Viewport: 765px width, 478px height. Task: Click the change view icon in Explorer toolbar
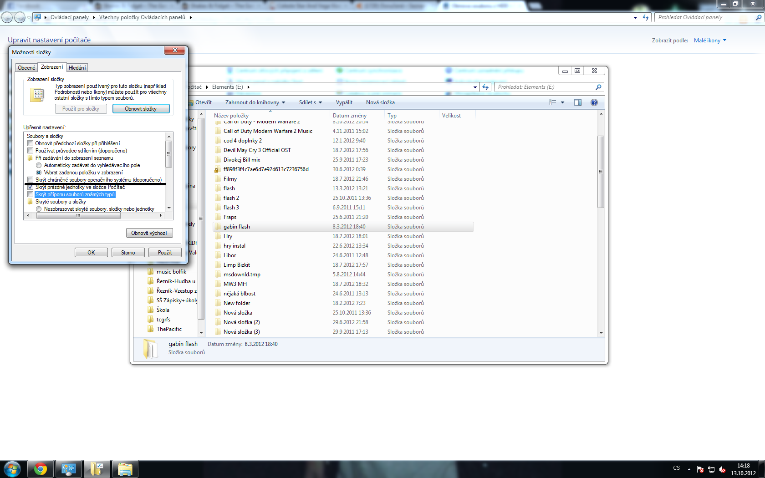tap(553, 102)
